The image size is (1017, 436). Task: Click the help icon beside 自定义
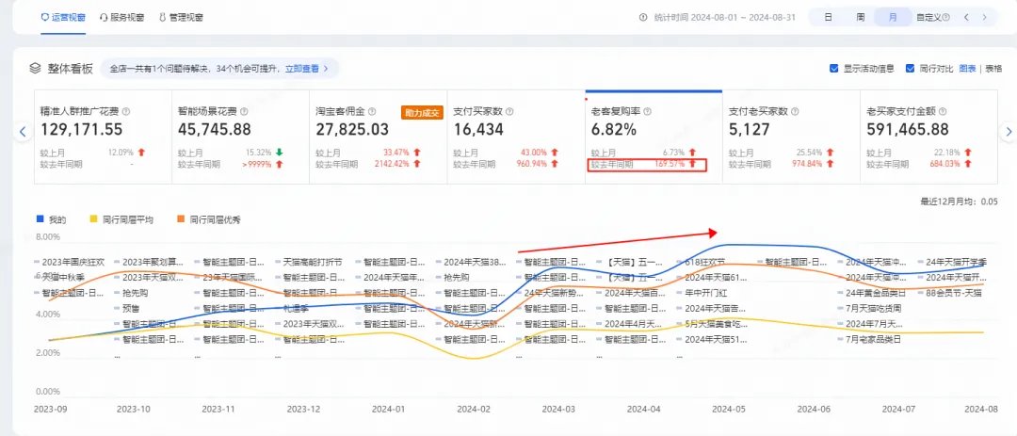click(945, 18)
